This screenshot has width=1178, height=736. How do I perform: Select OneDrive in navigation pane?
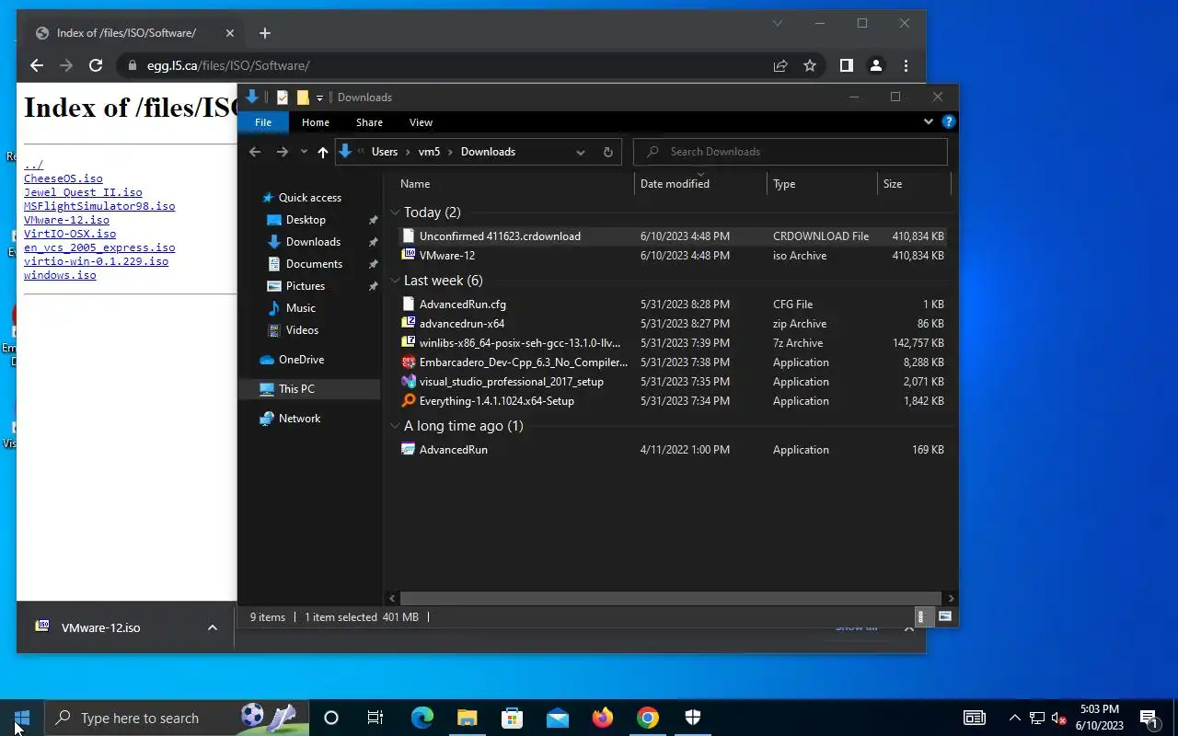[310, 360]
